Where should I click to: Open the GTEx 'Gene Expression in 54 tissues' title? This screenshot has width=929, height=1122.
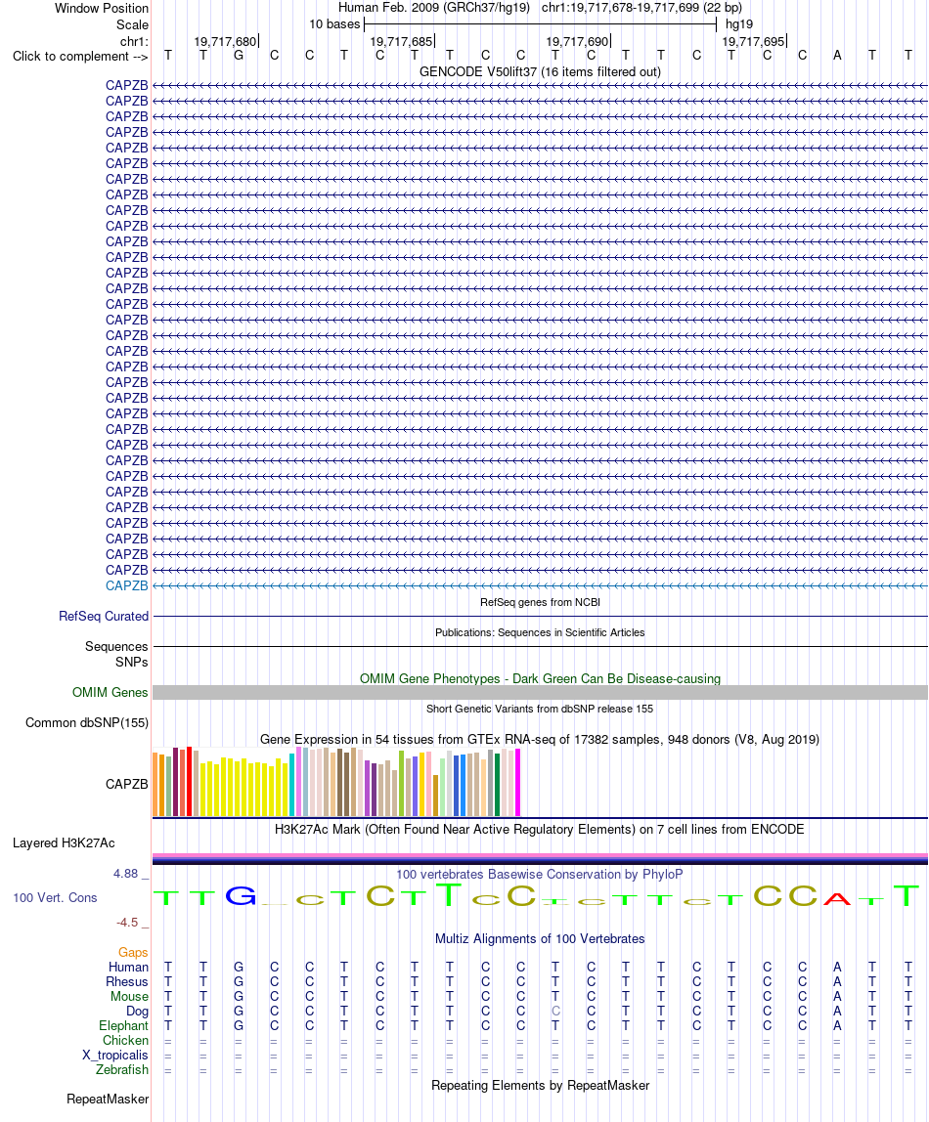click(x=540, y=739)
